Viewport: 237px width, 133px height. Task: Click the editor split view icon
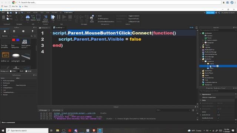point(197,28)
